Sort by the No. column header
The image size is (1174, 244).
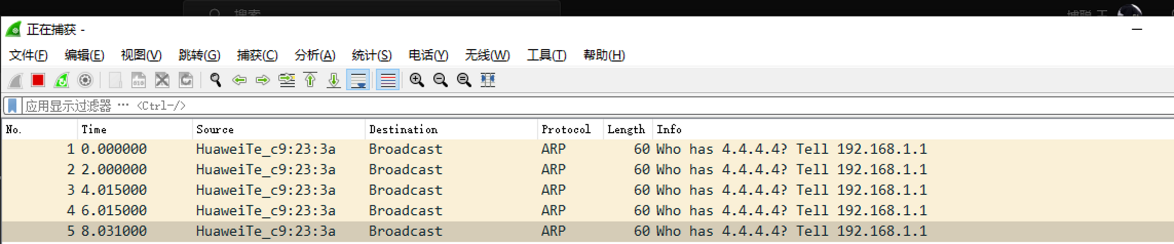[x=40, y=130]
